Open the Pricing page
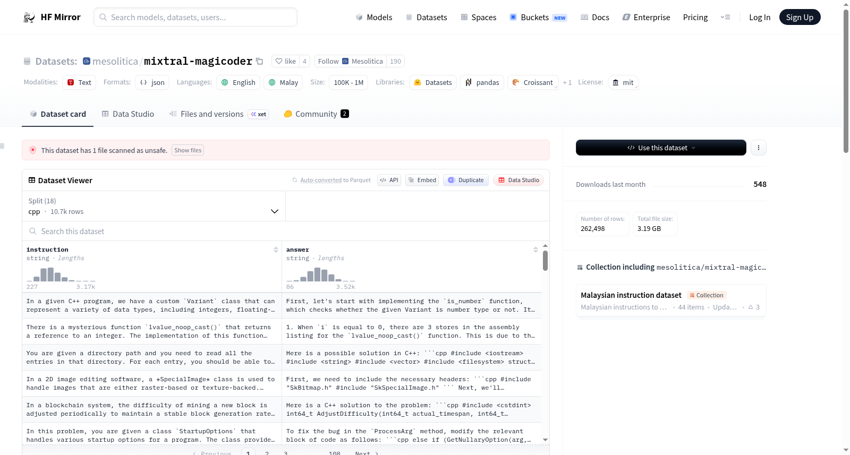 tap(695, 17)
